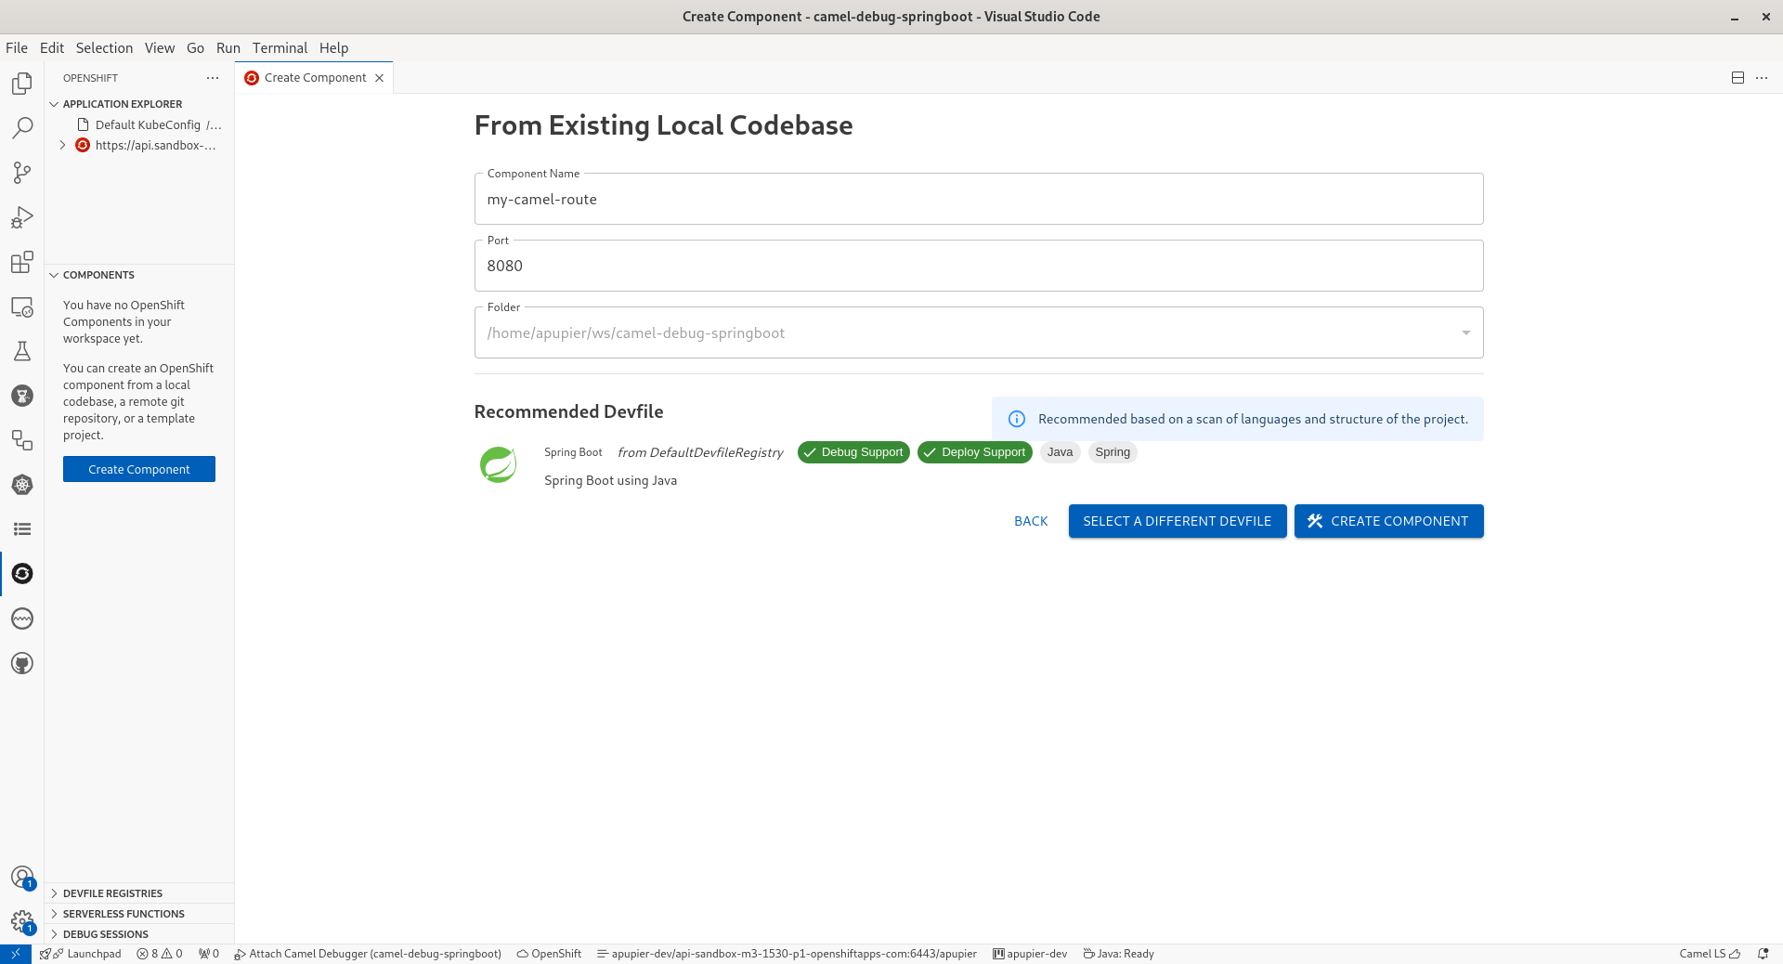Switch to the Create Component tab
Screen dimensions: 1783x964
point(314,78)
